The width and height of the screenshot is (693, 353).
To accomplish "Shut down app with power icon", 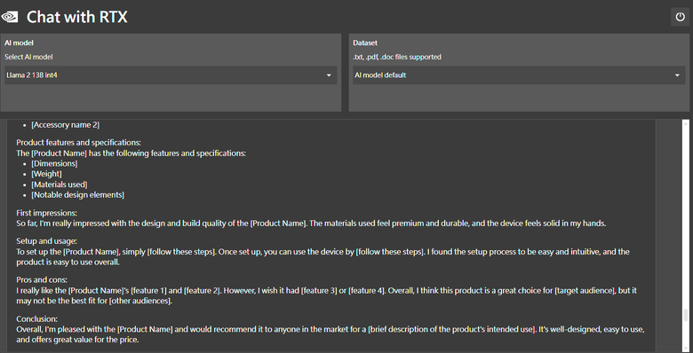I will [680, 17].
